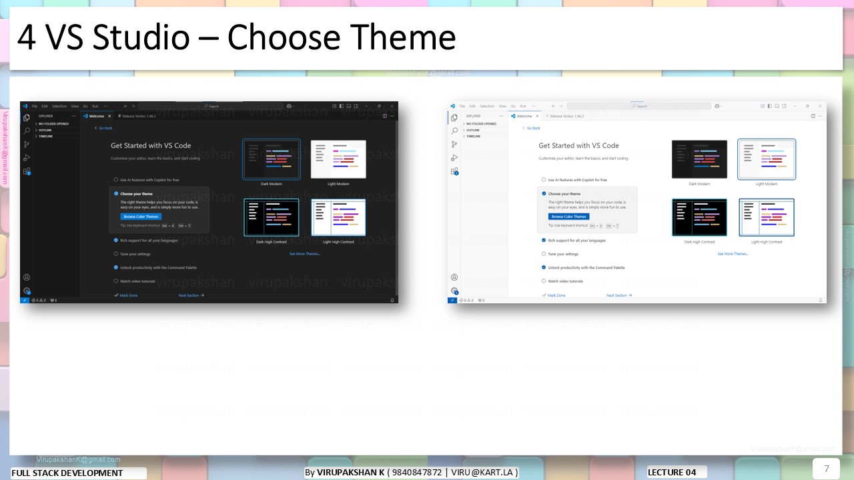Click Next Section link in dark window

click(x=191, y=295)
